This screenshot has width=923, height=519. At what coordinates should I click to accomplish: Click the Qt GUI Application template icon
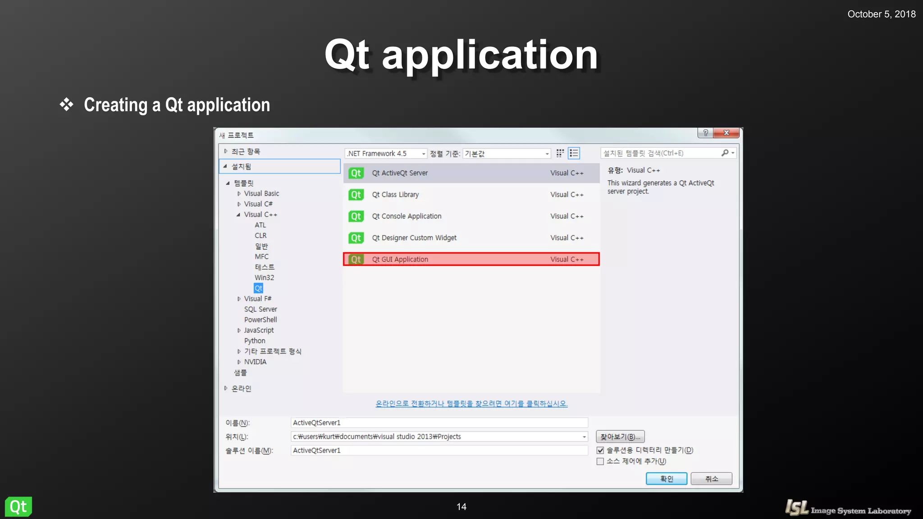pos(356,259)
